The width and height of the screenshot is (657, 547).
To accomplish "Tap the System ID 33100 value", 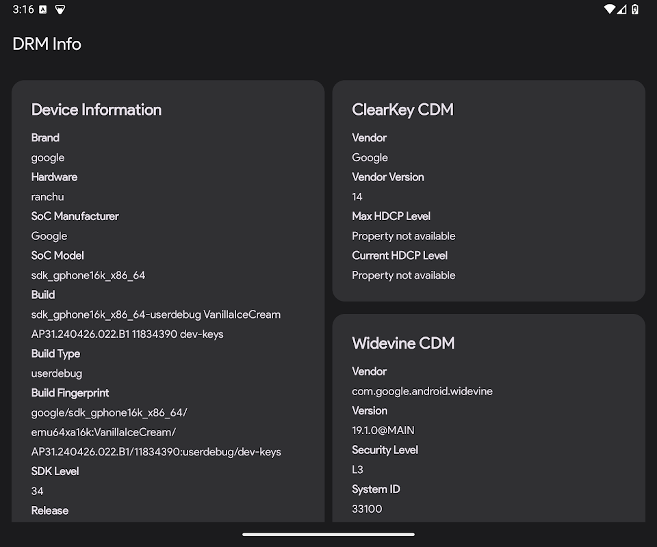I will (x=367, y=509).
